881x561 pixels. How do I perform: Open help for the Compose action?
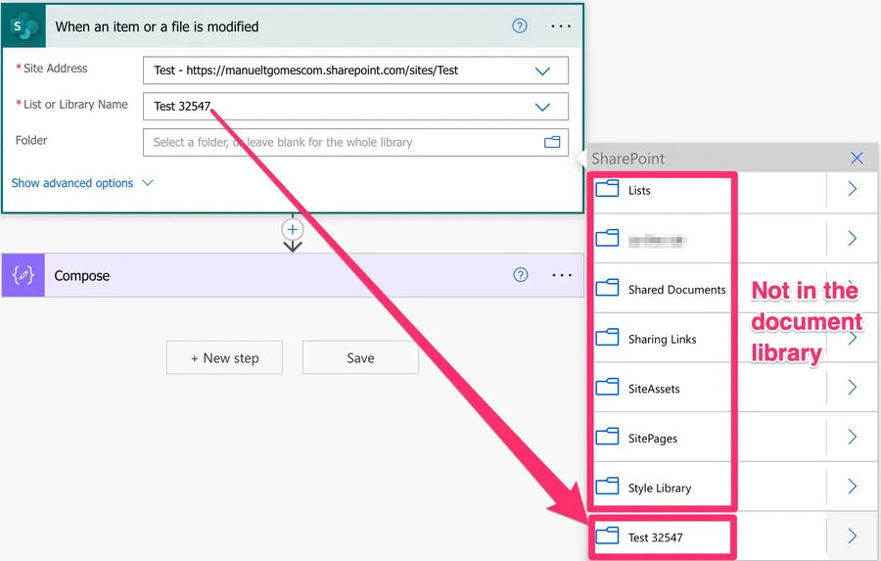(521, 275)
